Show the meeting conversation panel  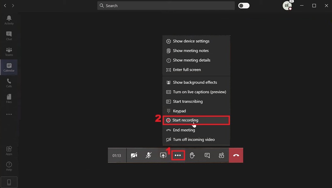coord(207,155)
